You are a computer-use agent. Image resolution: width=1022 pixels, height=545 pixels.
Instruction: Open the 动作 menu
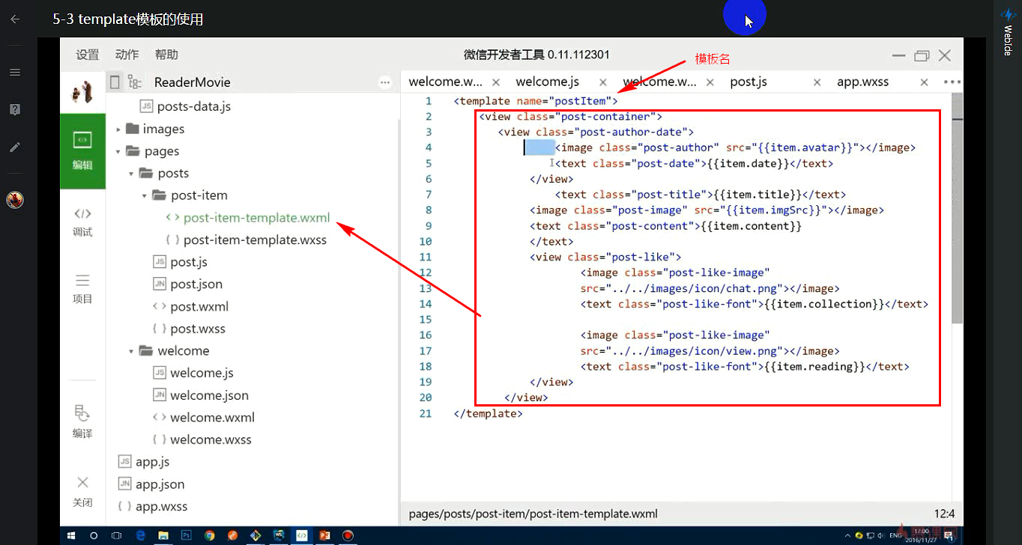point(127,55)
